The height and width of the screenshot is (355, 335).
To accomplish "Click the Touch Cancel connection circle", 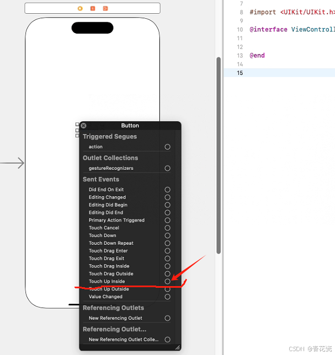I will [x=168, y=228].
